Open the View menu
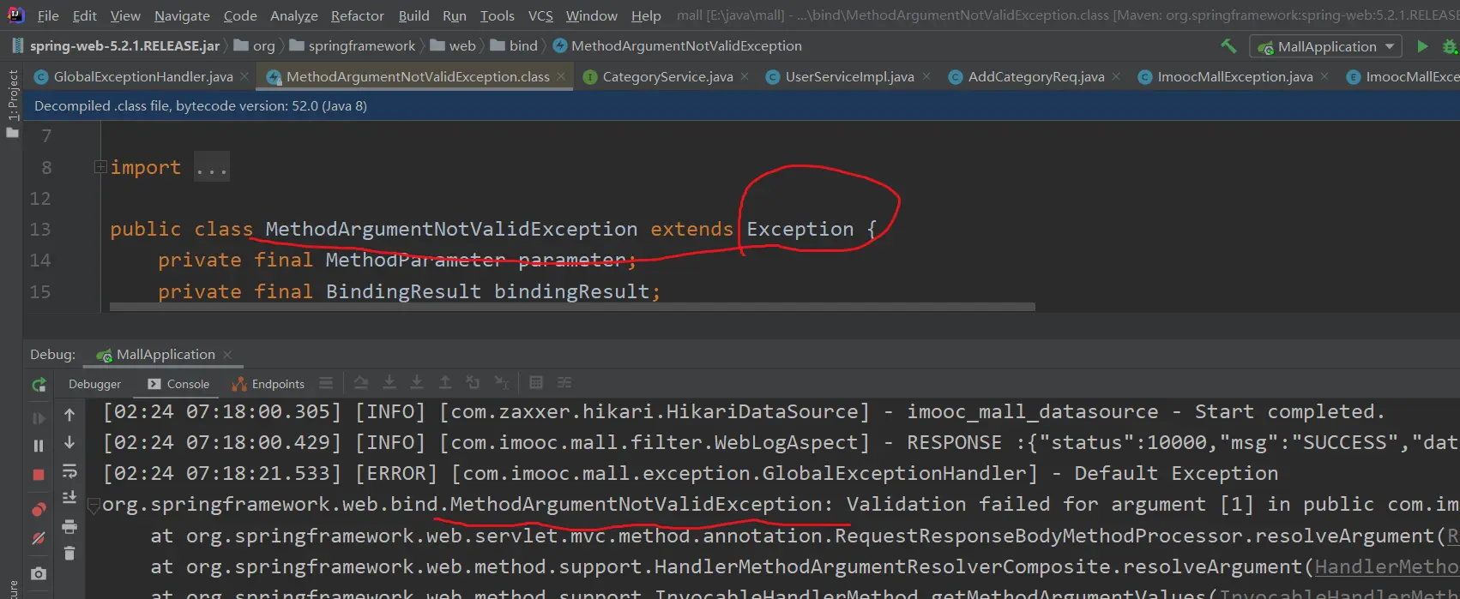This screenshot has height=599, width=1460. point(125,15)
